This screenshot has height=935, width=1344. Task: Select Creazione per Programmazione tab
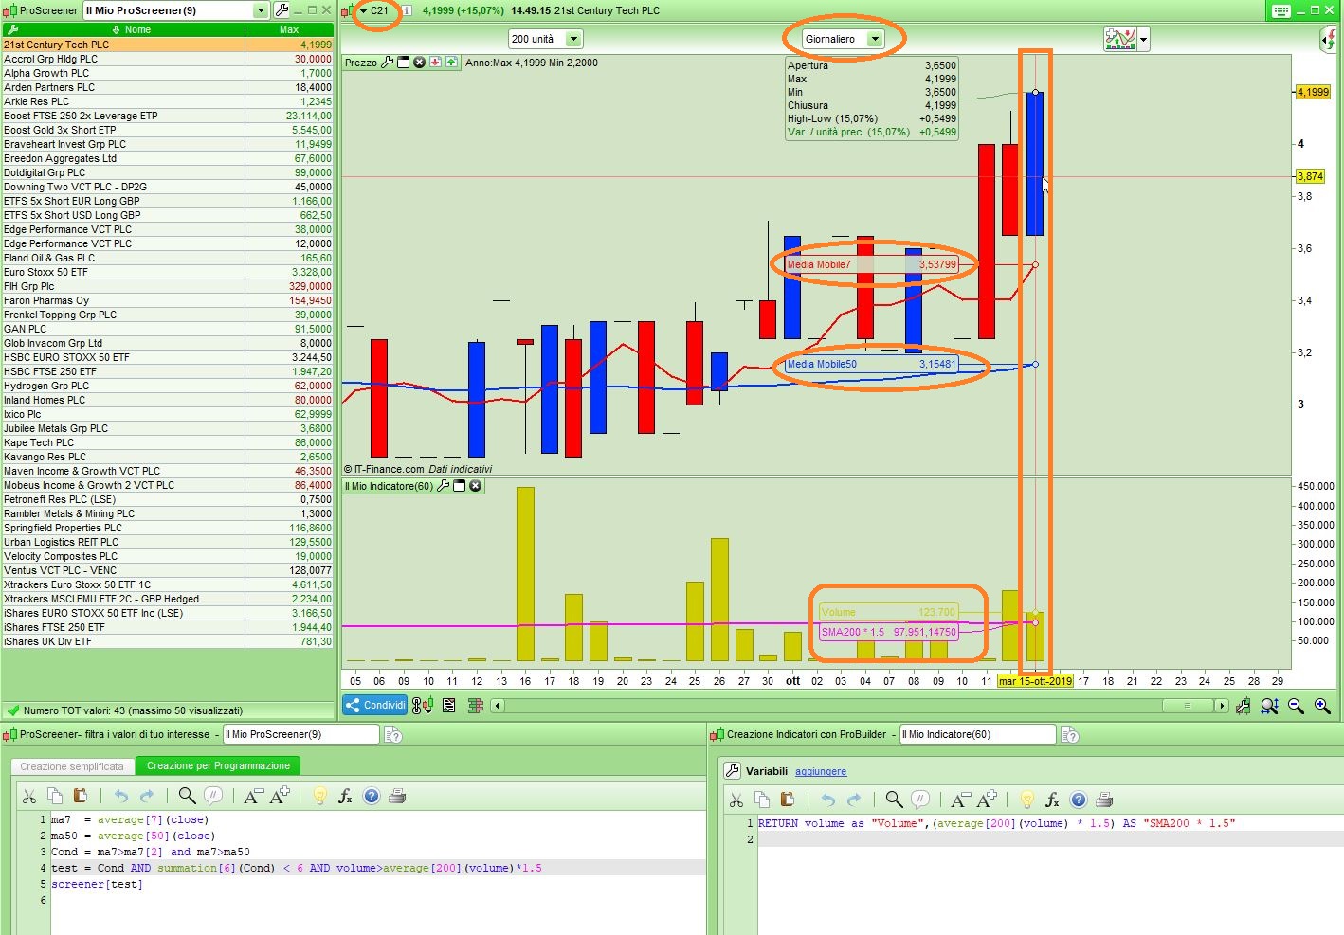click(x=218, y=765)
